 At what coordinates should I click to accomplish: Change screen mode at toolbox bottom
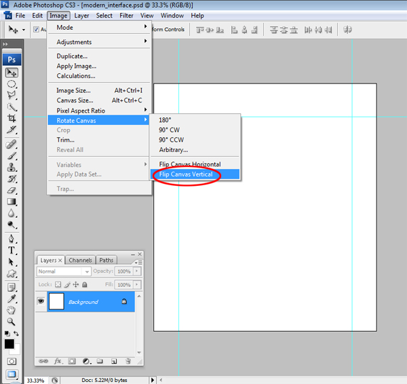(12, 374)
